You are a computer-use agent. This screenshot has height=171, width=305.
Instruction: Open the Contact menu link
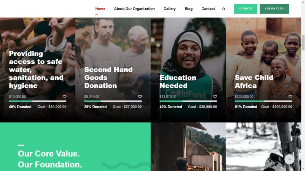208,9
